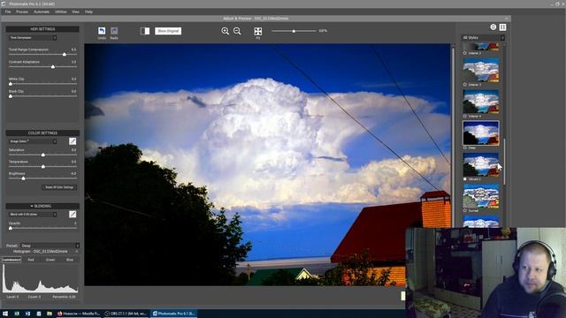
Task: Open the View menu
Action: click(x=75, y=11)
